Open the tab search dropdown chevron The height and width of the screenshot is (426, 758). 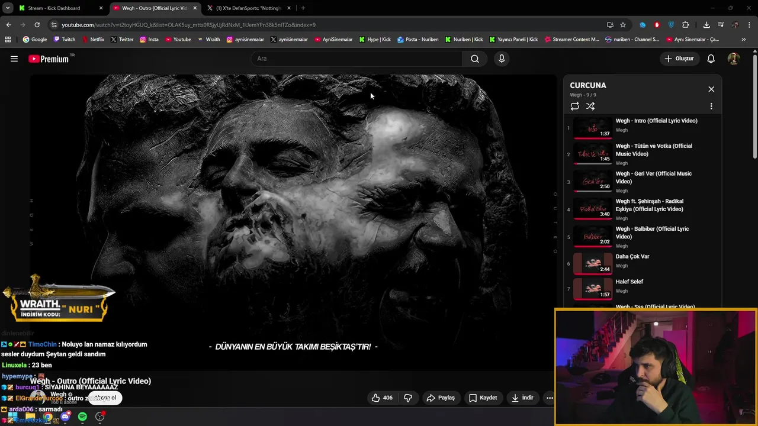(7, 8)
